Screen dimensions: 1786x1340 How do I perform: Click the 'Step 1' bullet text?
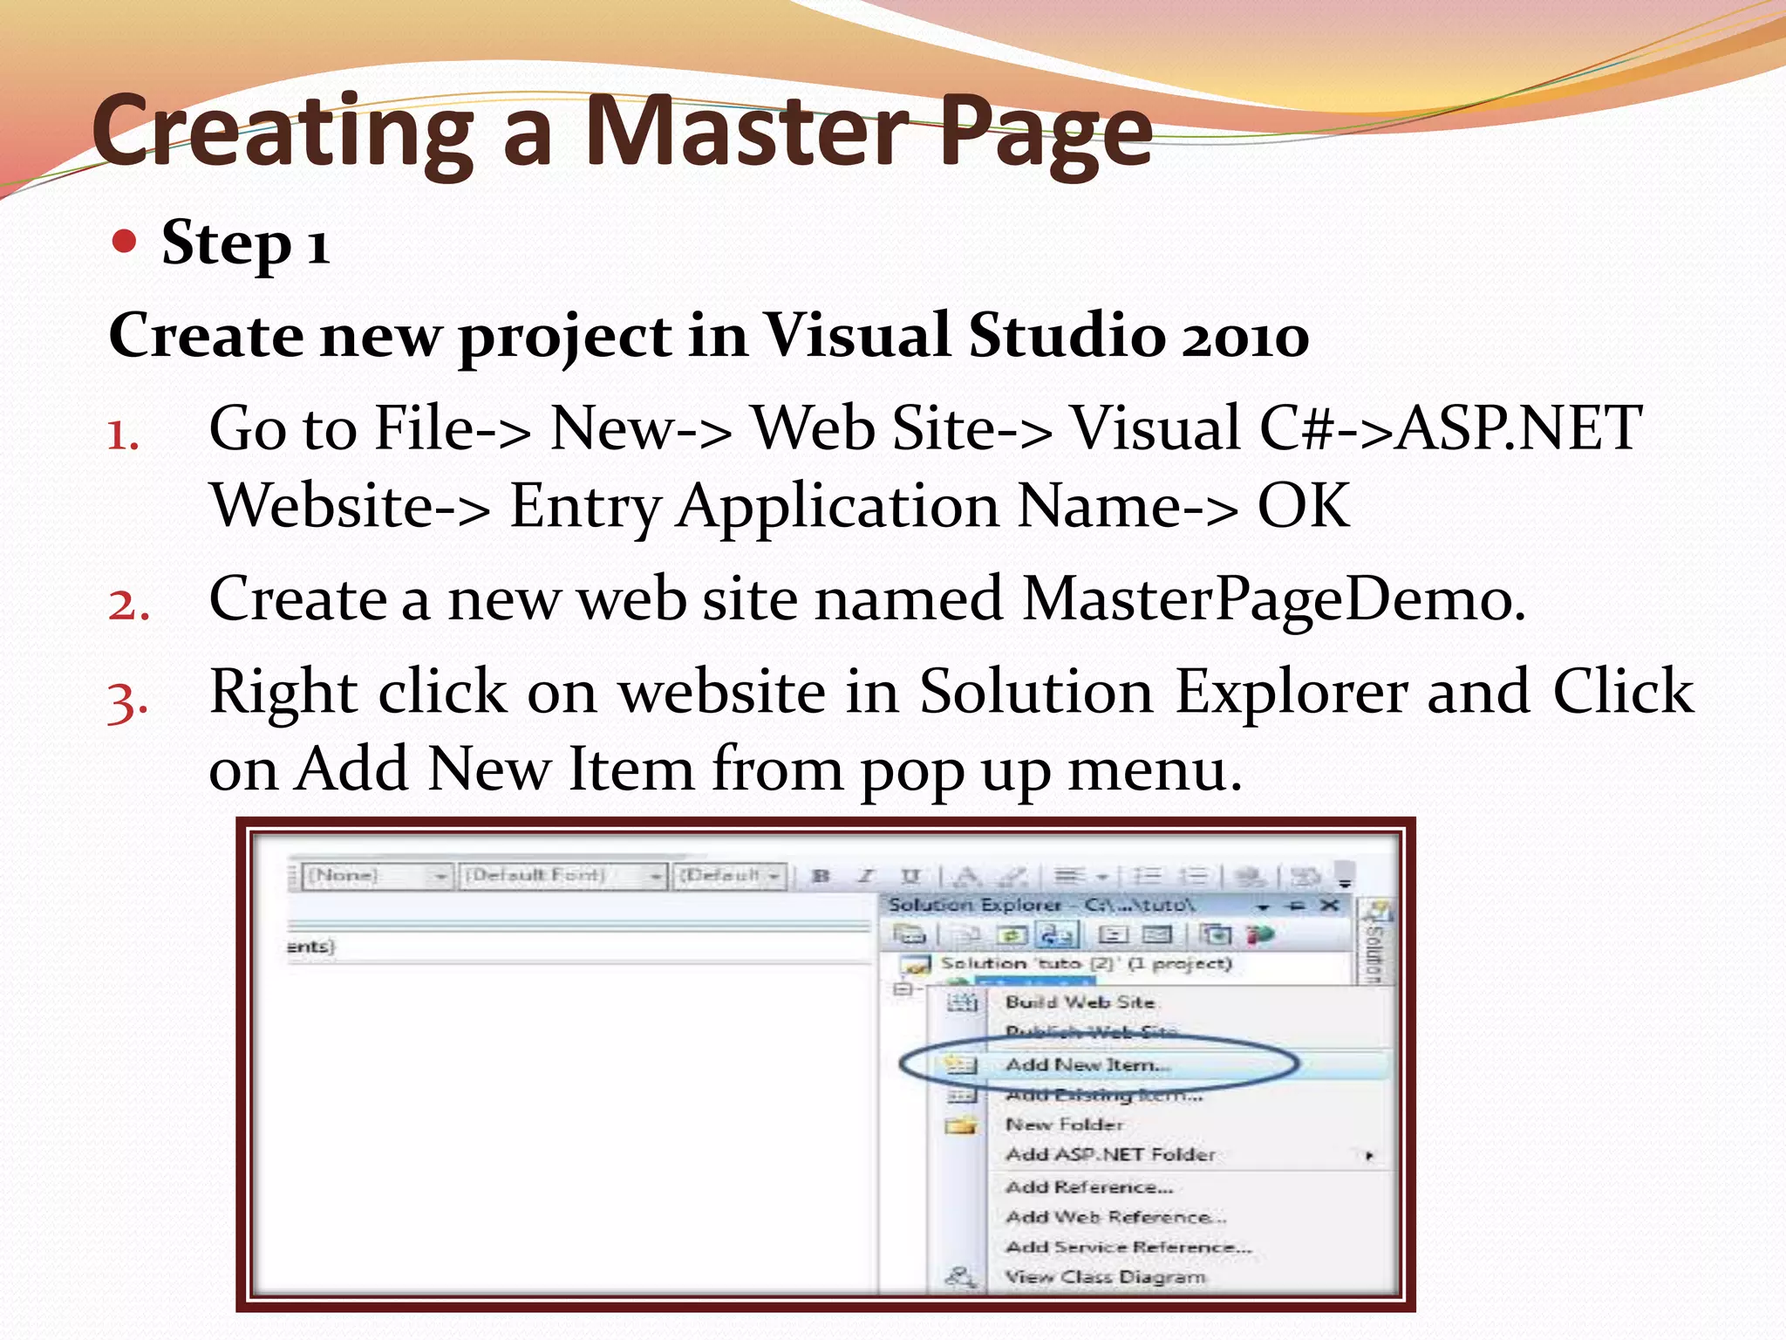tap(245, 243)
